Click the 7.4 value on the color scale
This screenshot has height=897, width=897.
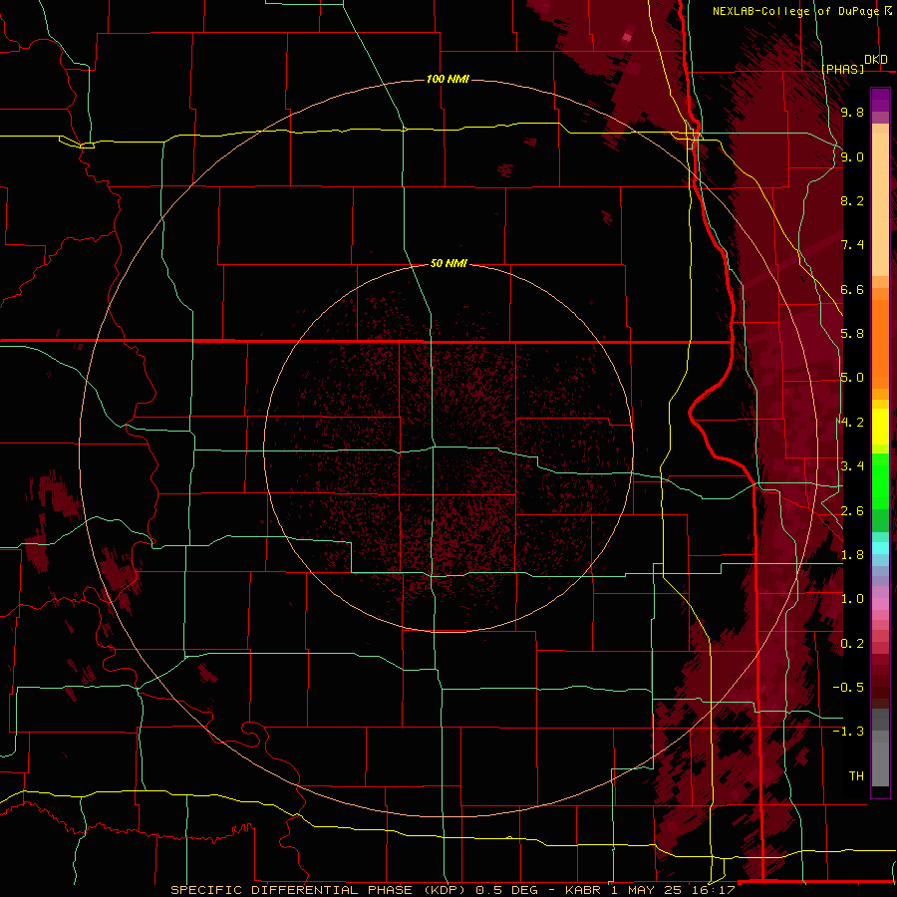(852, 245)
